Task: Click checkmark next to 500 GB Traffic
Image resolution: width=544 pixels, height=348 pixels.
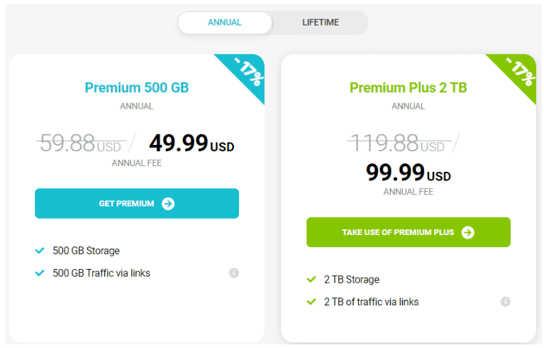Action: pos(40,273)
